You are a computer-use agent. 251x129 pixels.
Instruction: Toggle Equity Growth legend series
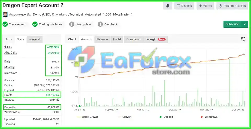click(88, 117)
